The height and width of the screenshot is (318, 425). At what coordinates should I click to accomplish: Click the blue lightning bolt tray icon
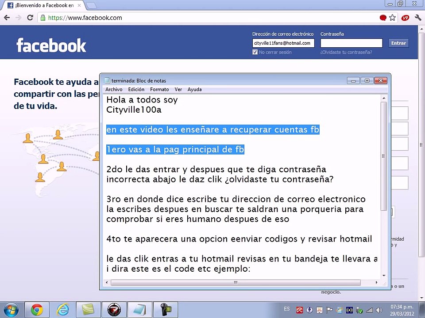tap(309, 310)
